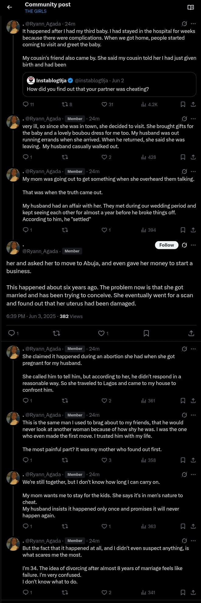This screenshot has height=603, width=201.
Task: Reply to the first post with 11 comments
Action: click(x=26, y=104)
